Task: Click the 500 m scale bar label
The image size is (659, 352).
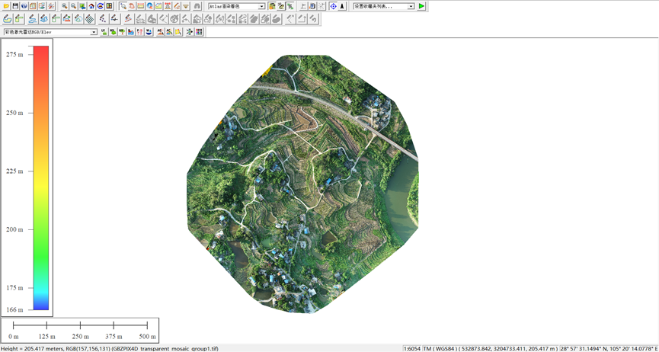Action: pyautogui.click(x=147, y=337)
